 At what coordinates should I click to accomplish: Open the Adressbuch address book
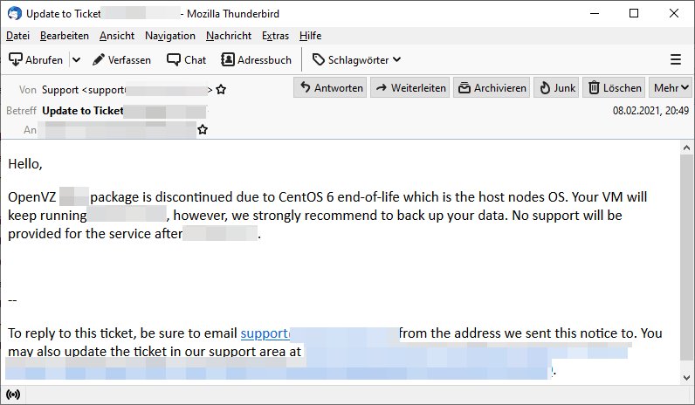coord(256,60)
